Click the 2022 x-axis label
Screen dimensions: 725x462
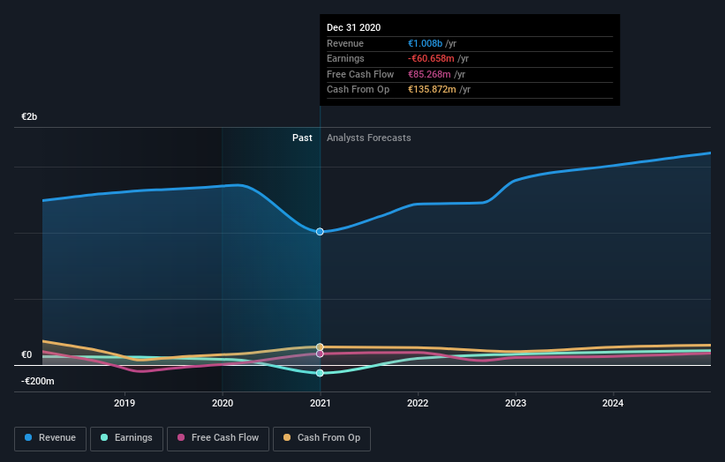(418, 403)
